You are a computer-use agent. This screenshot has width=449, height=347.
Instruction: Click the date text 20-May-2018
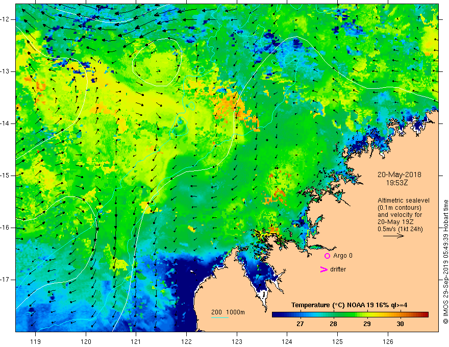(x=399, y=175)
